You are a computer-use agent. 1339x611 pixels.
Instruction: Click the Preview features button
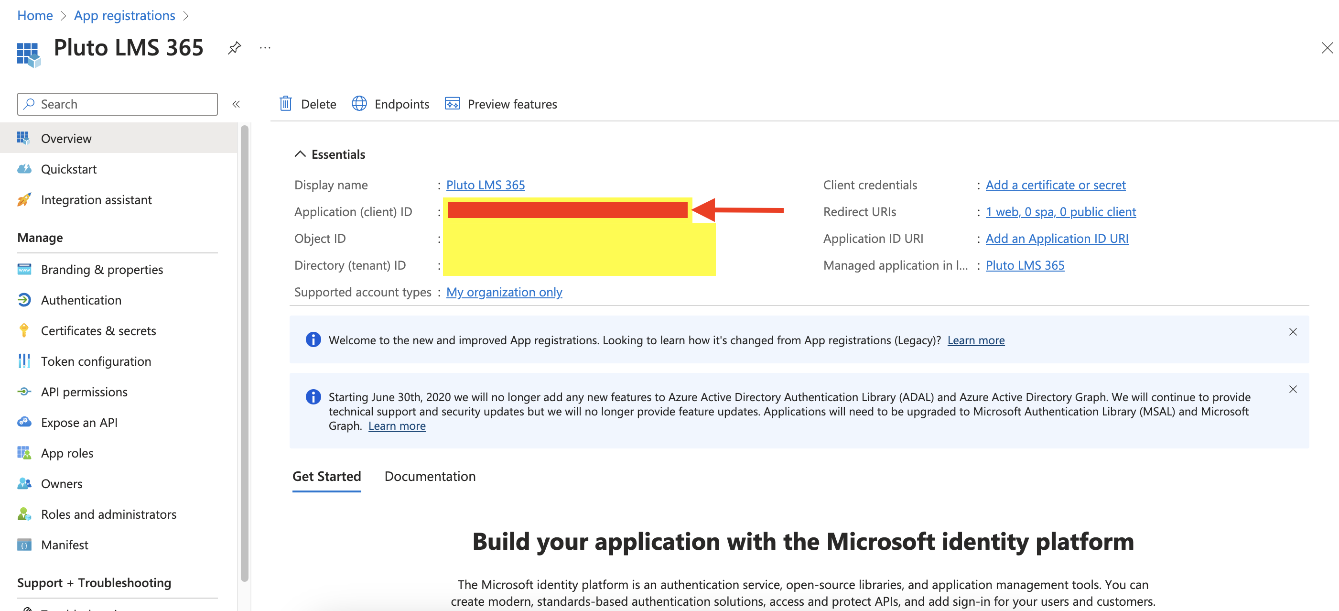coord(501,103)
